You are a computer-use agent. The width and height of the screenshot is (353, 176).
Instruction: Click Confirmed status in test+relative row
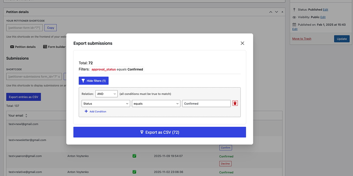click(x=226, y=172)
